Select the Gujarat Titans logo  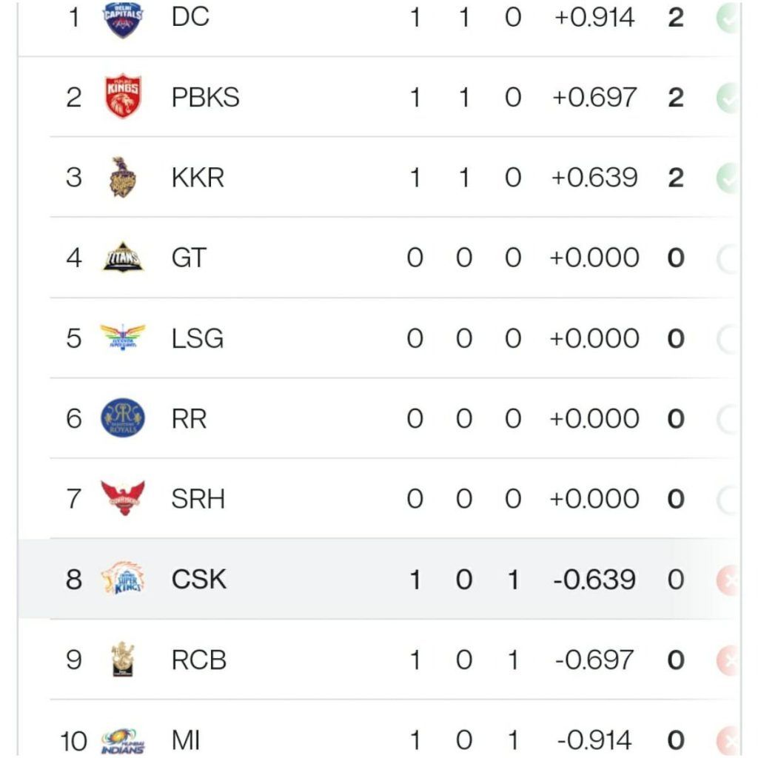click(122, 258)
